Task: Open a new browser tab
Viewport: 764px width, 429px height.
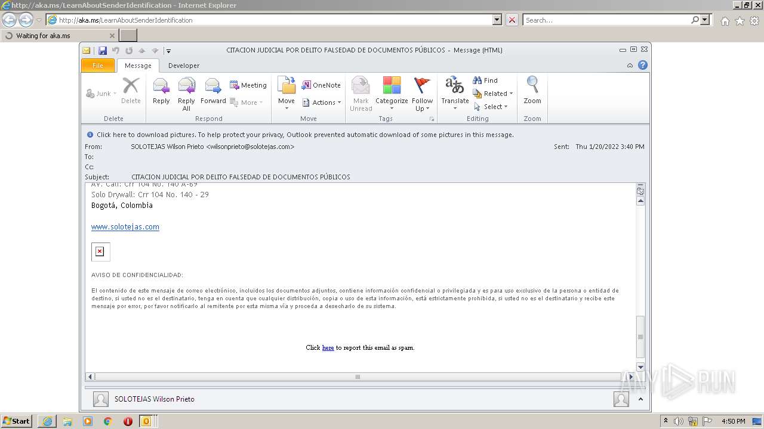Action: 128,36
